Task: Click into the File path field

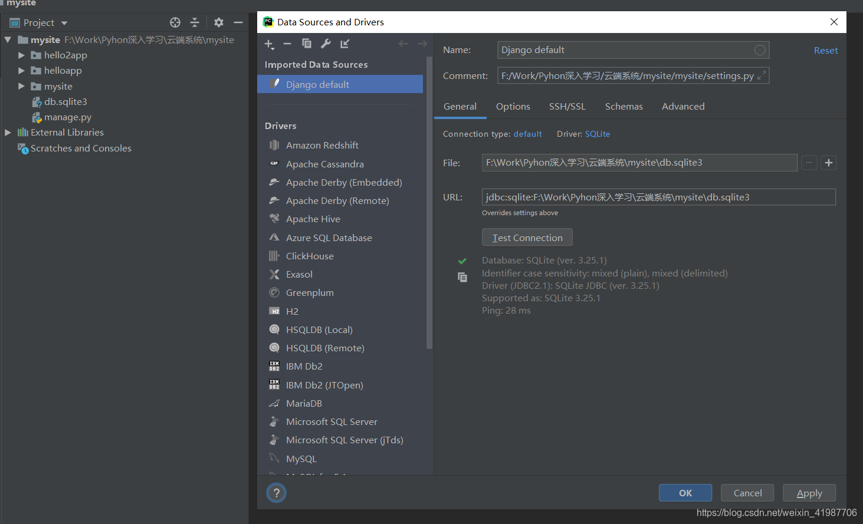Action: [x=639, y=163]
